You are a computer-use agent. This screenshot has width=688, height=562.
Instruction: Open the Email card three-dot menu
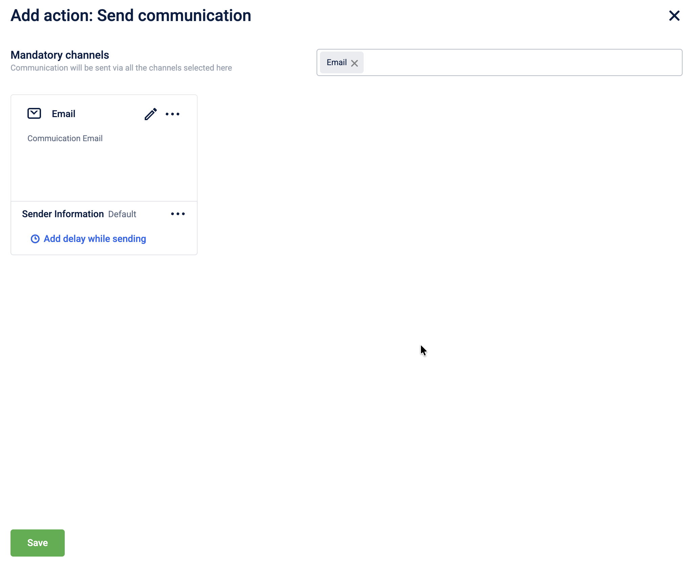pyautogui.click(x=173, y=114)
